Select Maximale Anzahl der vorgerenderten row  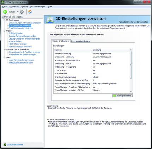92,80
